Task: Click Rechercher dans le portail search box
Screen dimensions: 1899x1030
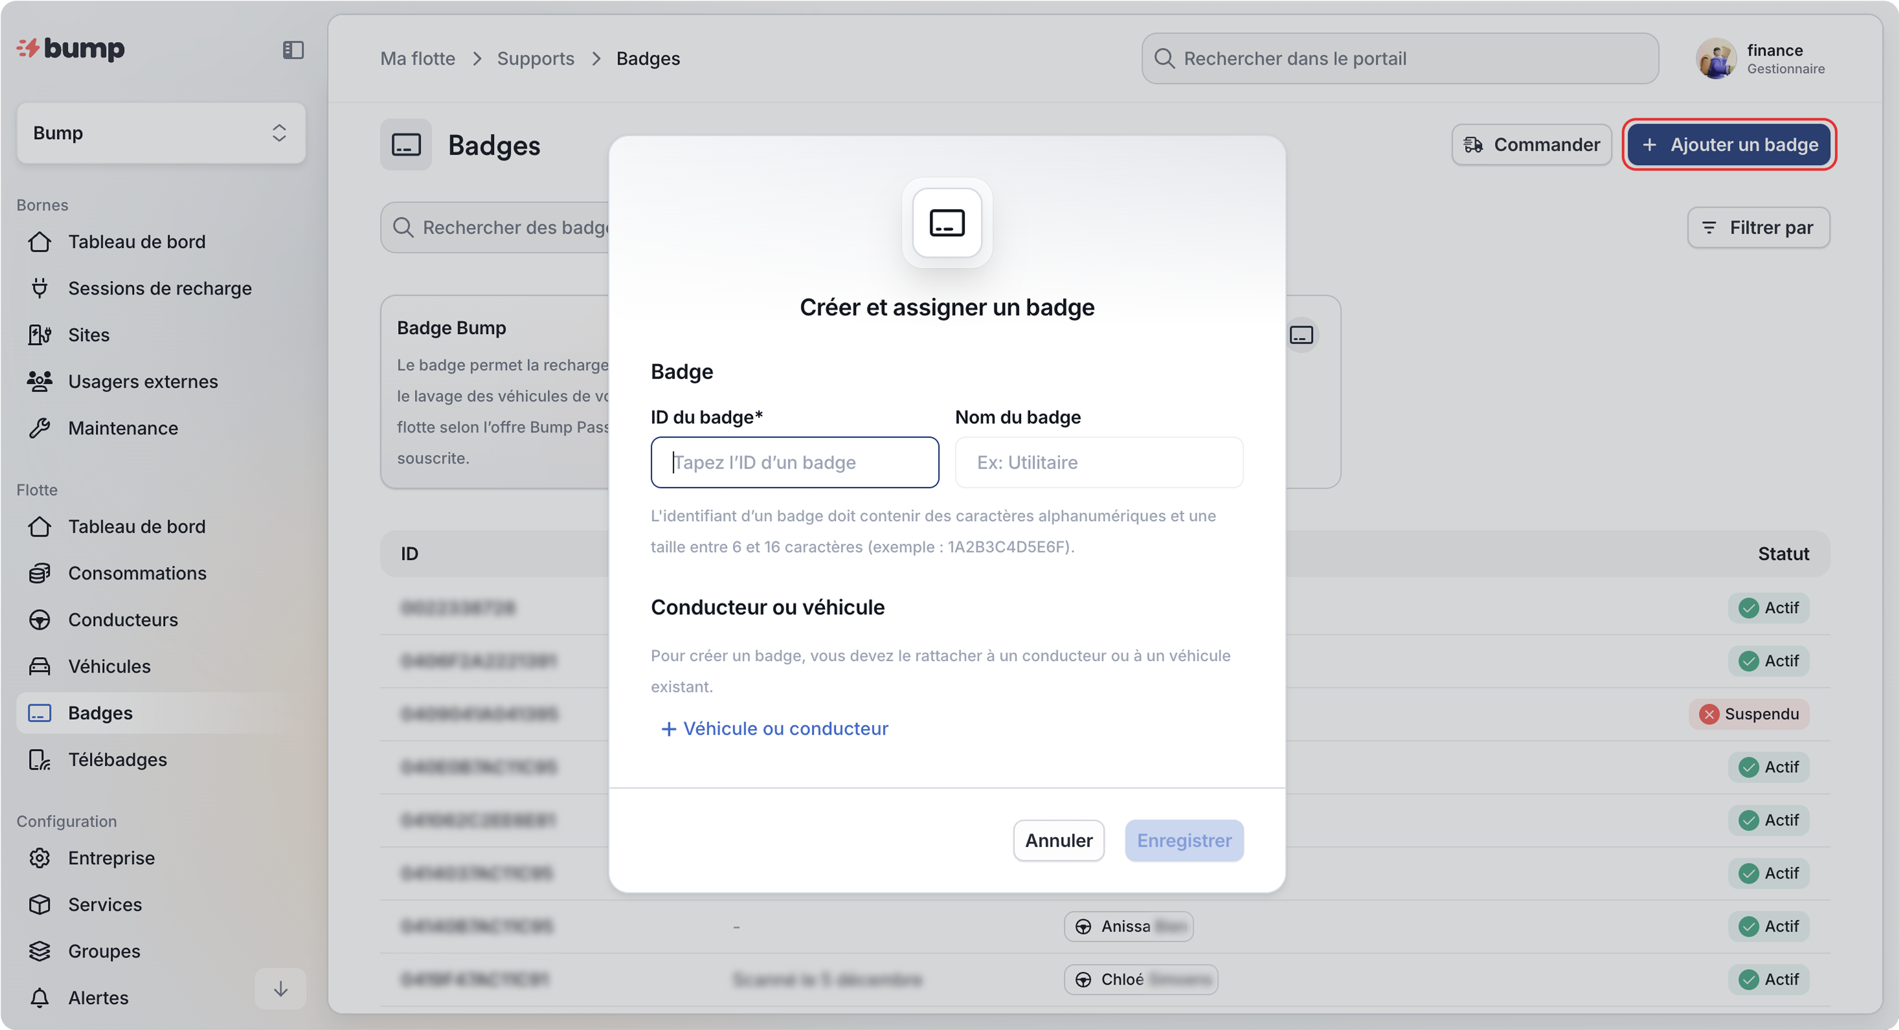Action: point(1400,58)
